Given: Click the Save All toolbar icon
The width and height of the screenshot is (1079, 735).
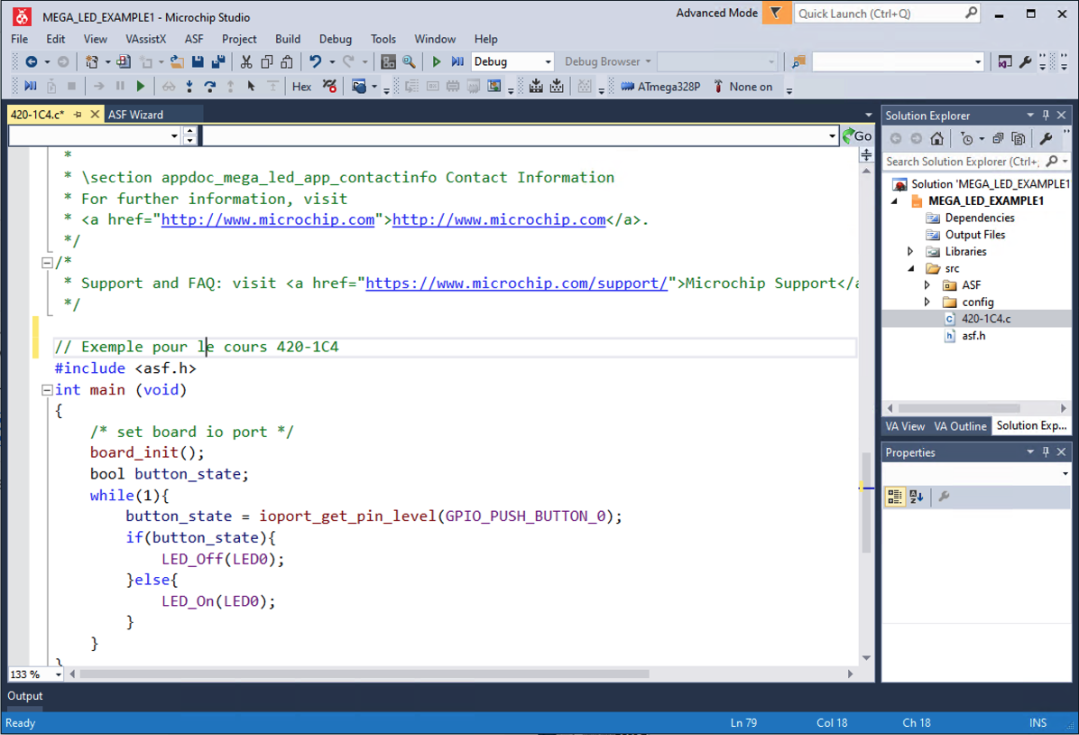Looking at the screenshot, I should 218,62.
